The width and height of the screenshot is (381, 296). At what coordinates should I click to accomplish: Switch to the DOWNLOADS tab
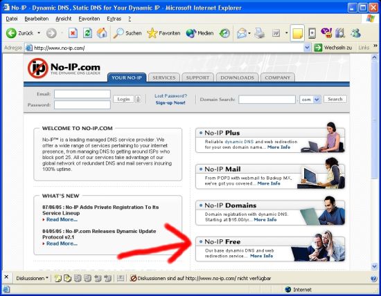click(237, 77)
